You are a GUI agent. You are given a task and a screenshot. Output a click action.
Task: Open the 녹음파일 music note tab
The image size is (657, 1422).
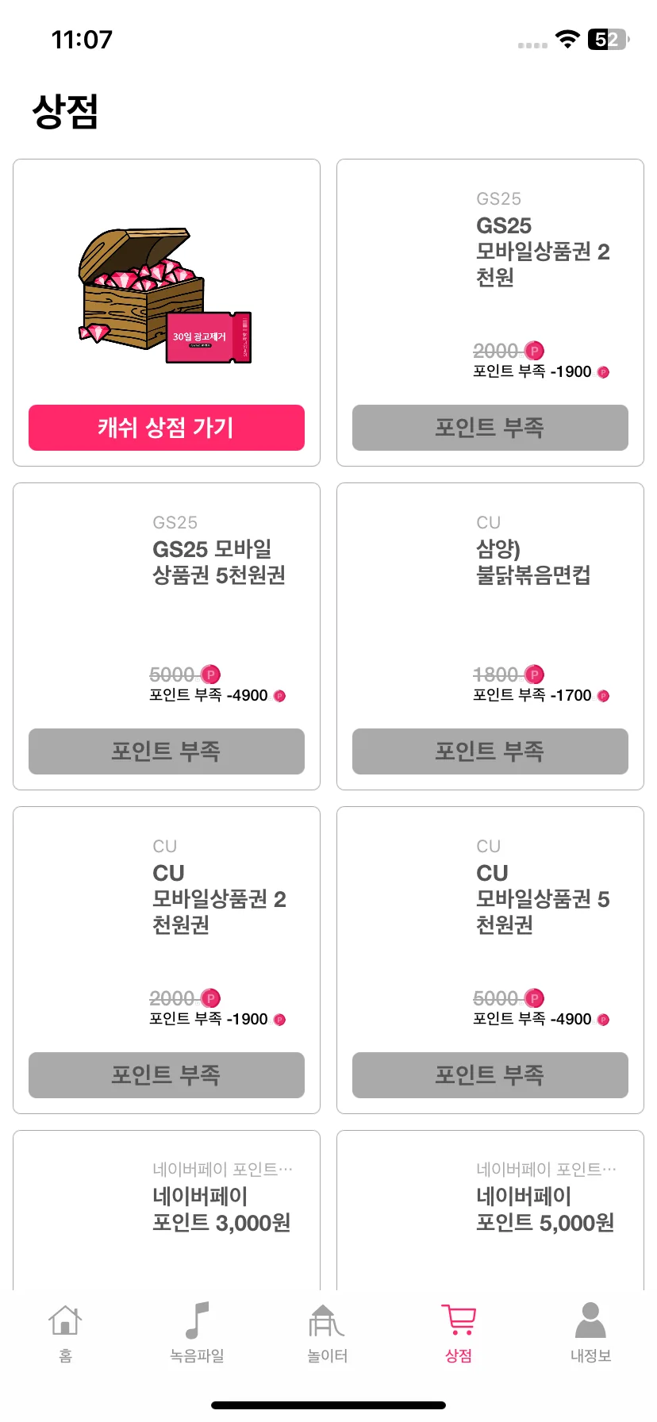coord(197,1320)
